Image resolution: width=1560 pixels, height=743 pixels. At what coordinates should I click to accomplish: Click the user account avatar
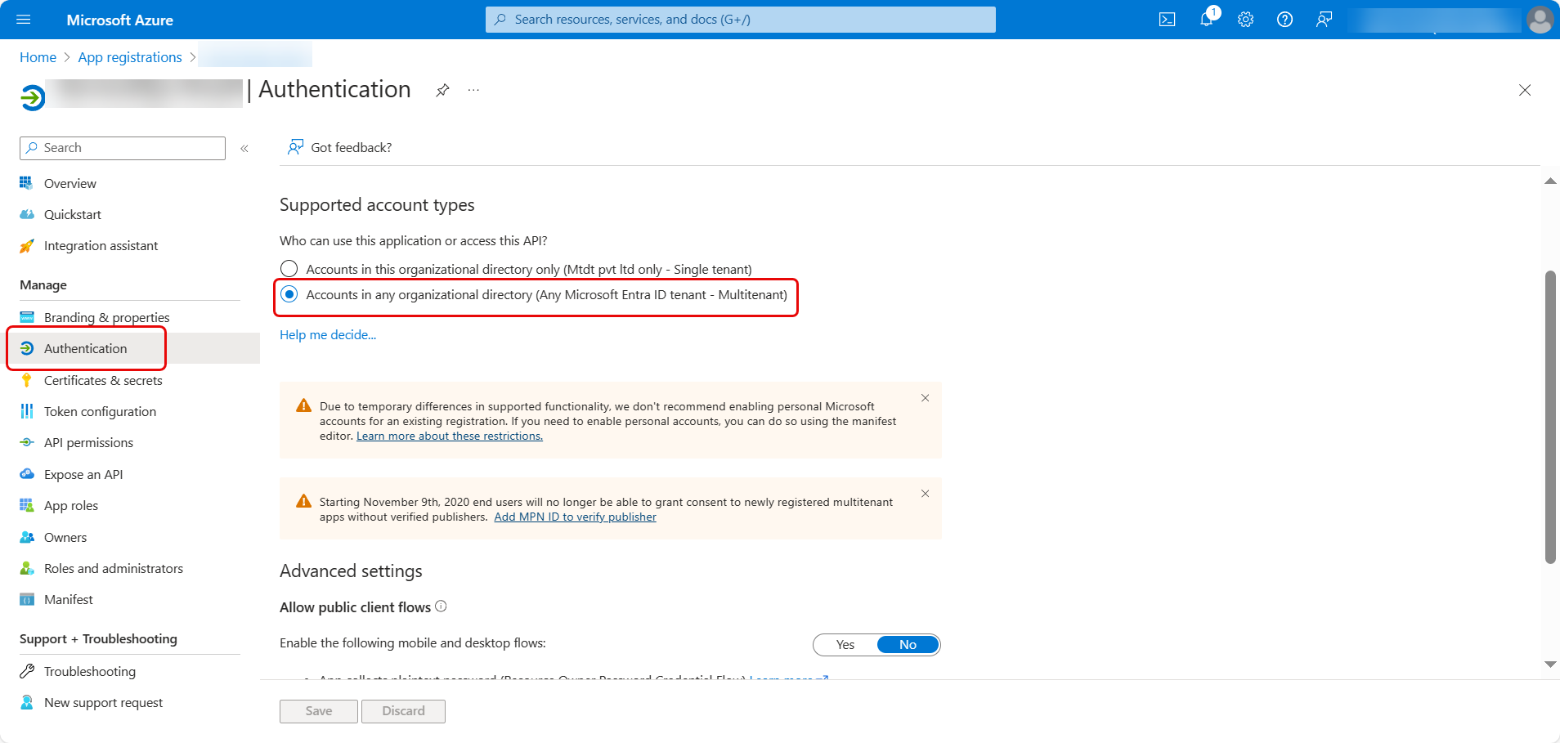coord(1540,20)
